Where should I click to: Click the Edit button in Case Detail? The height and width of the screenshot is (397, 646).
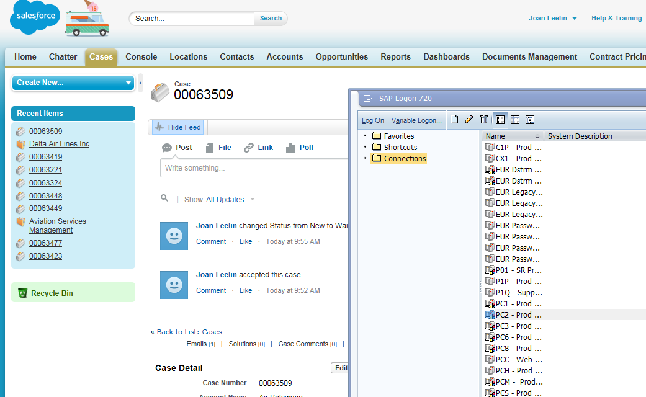pos(340,368)
